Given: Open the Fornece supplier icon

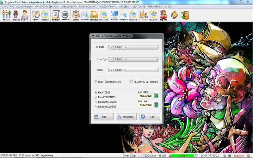Looking at the screenshot, I should click(25, 15).
